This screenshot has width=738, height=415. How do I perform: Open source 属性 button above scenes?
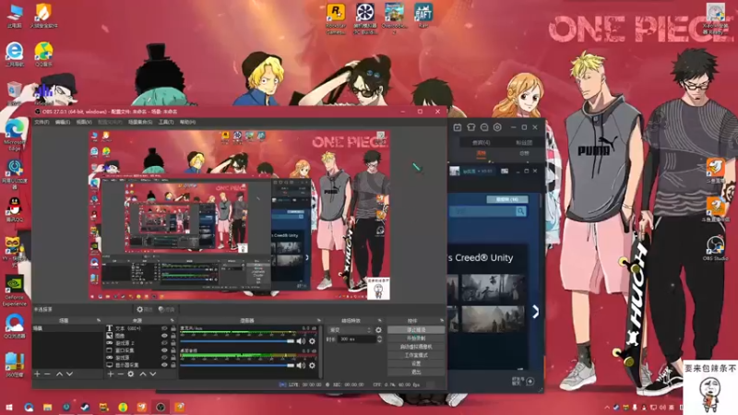point(145,310)
